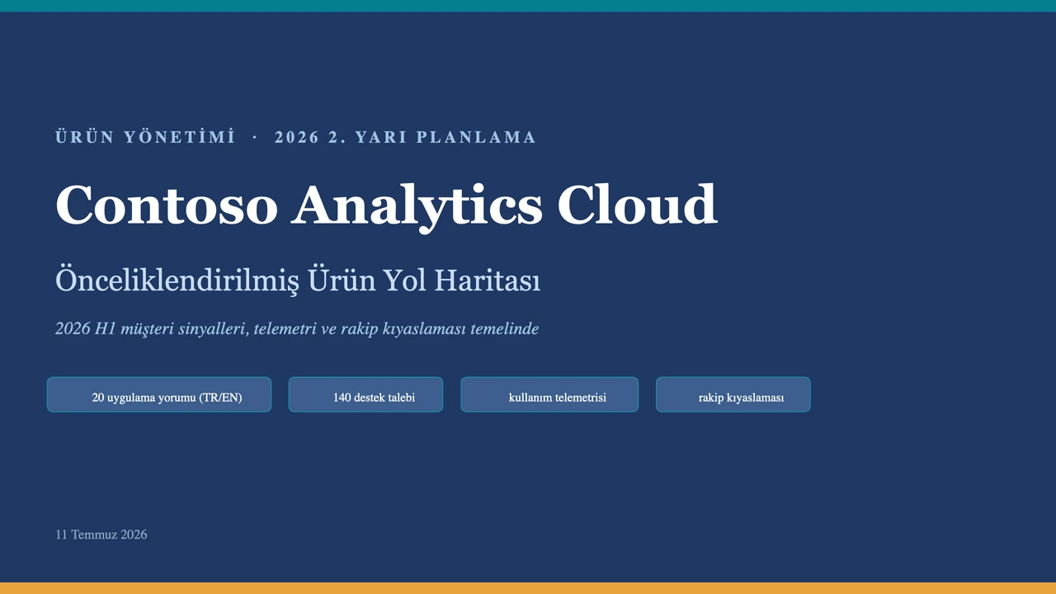Click the dot separator in the header line
The image size is (1056, 594).
point(254,137)
